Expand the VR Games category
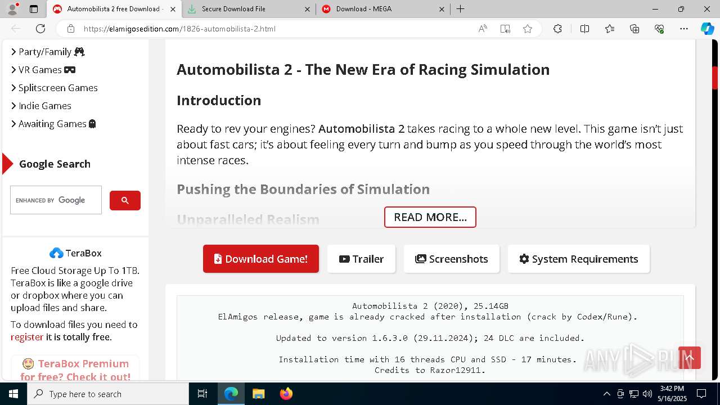This screenshot has width=720, height=405. tap(43, 70)
